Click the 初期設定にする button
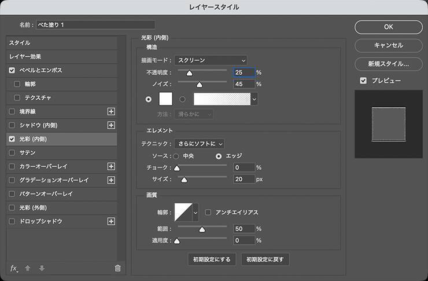Viewport: 428px width, 281px height. point(212,260)
